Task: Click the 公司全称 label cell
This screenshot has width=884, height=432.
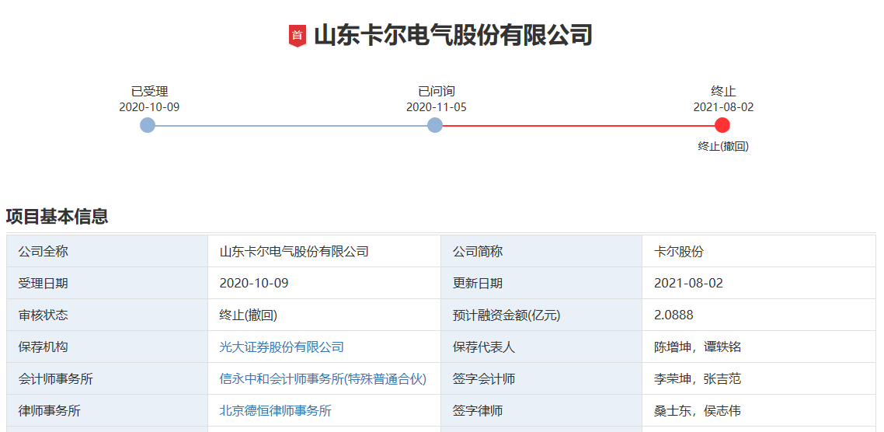Action: 107,252
